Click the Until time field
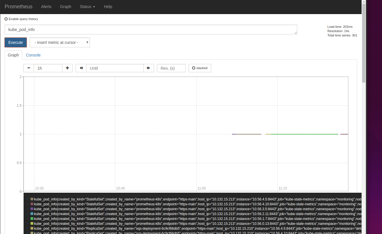Image resolution: width=382 pixels, height=234 pixels. tap(115, 68)
